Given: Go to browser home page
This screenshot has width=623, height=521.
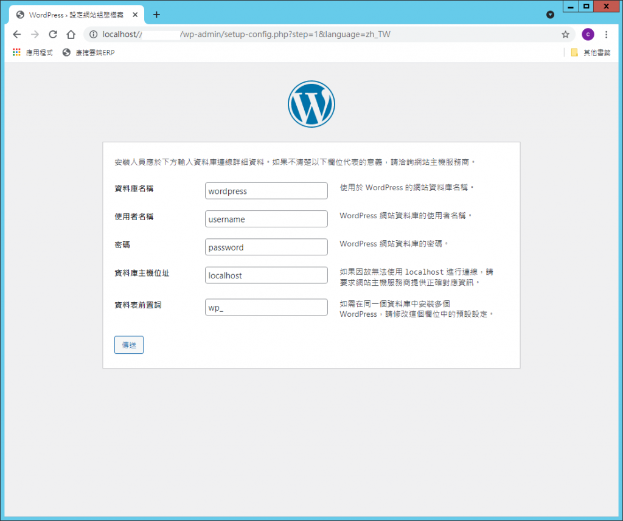Looking at the screenshot, I should coord(71,35).
